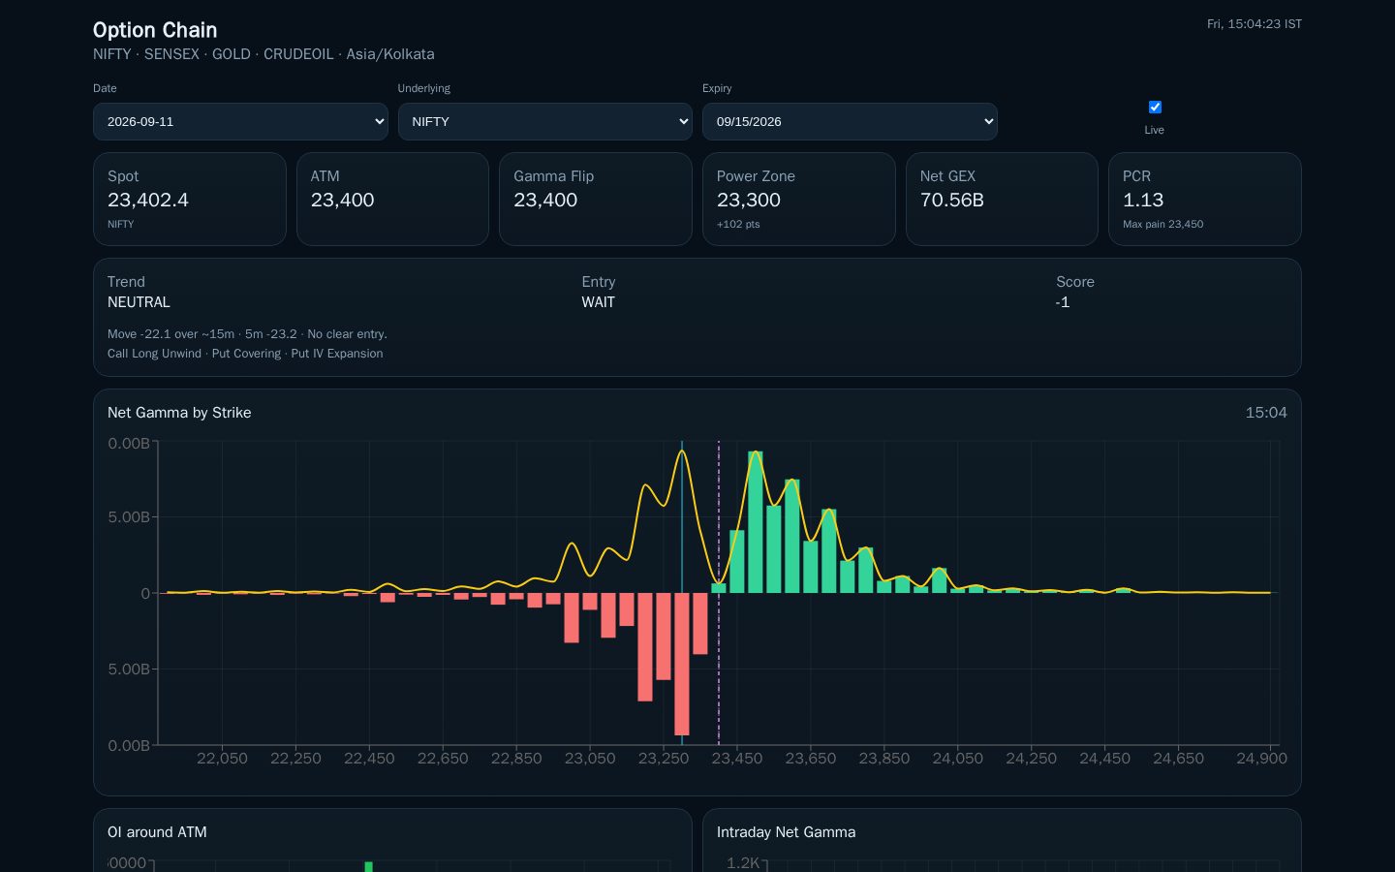The width and height of the screenshot is (1395, 872).
Task: Open the Underlying dropdown set to NIFTY
Action: (x=545, y=121)
